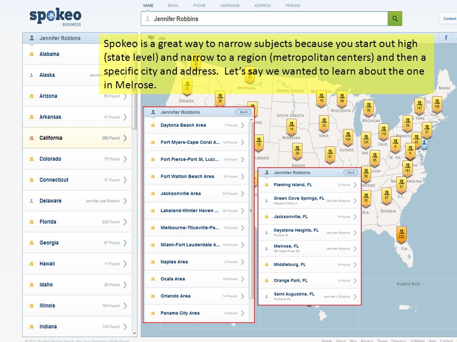Expand the Middleburg, FL chevron
Screen dimensions: 457x342
[x=355, y=265]
